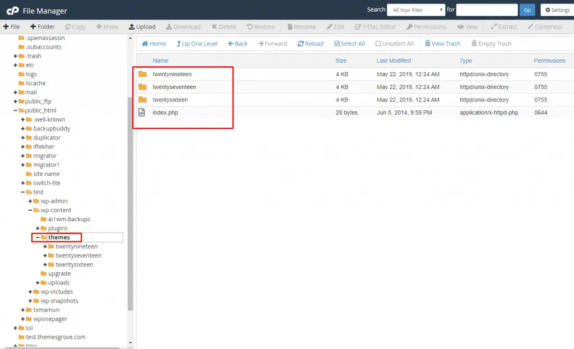
Task: Open the logs folder in tree
Action: (x=31, y=75)
